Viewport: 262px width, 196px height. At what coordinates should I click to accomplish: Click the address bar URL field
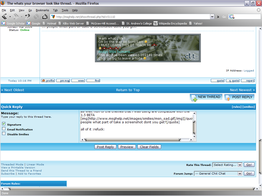(133, 17)
